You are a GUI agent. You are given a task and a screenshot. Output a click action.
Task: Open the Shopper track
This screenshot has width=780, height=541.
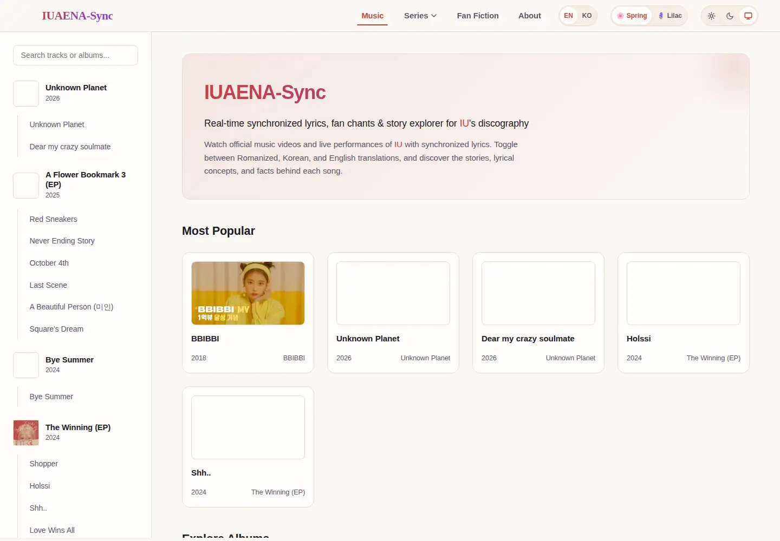43,464
